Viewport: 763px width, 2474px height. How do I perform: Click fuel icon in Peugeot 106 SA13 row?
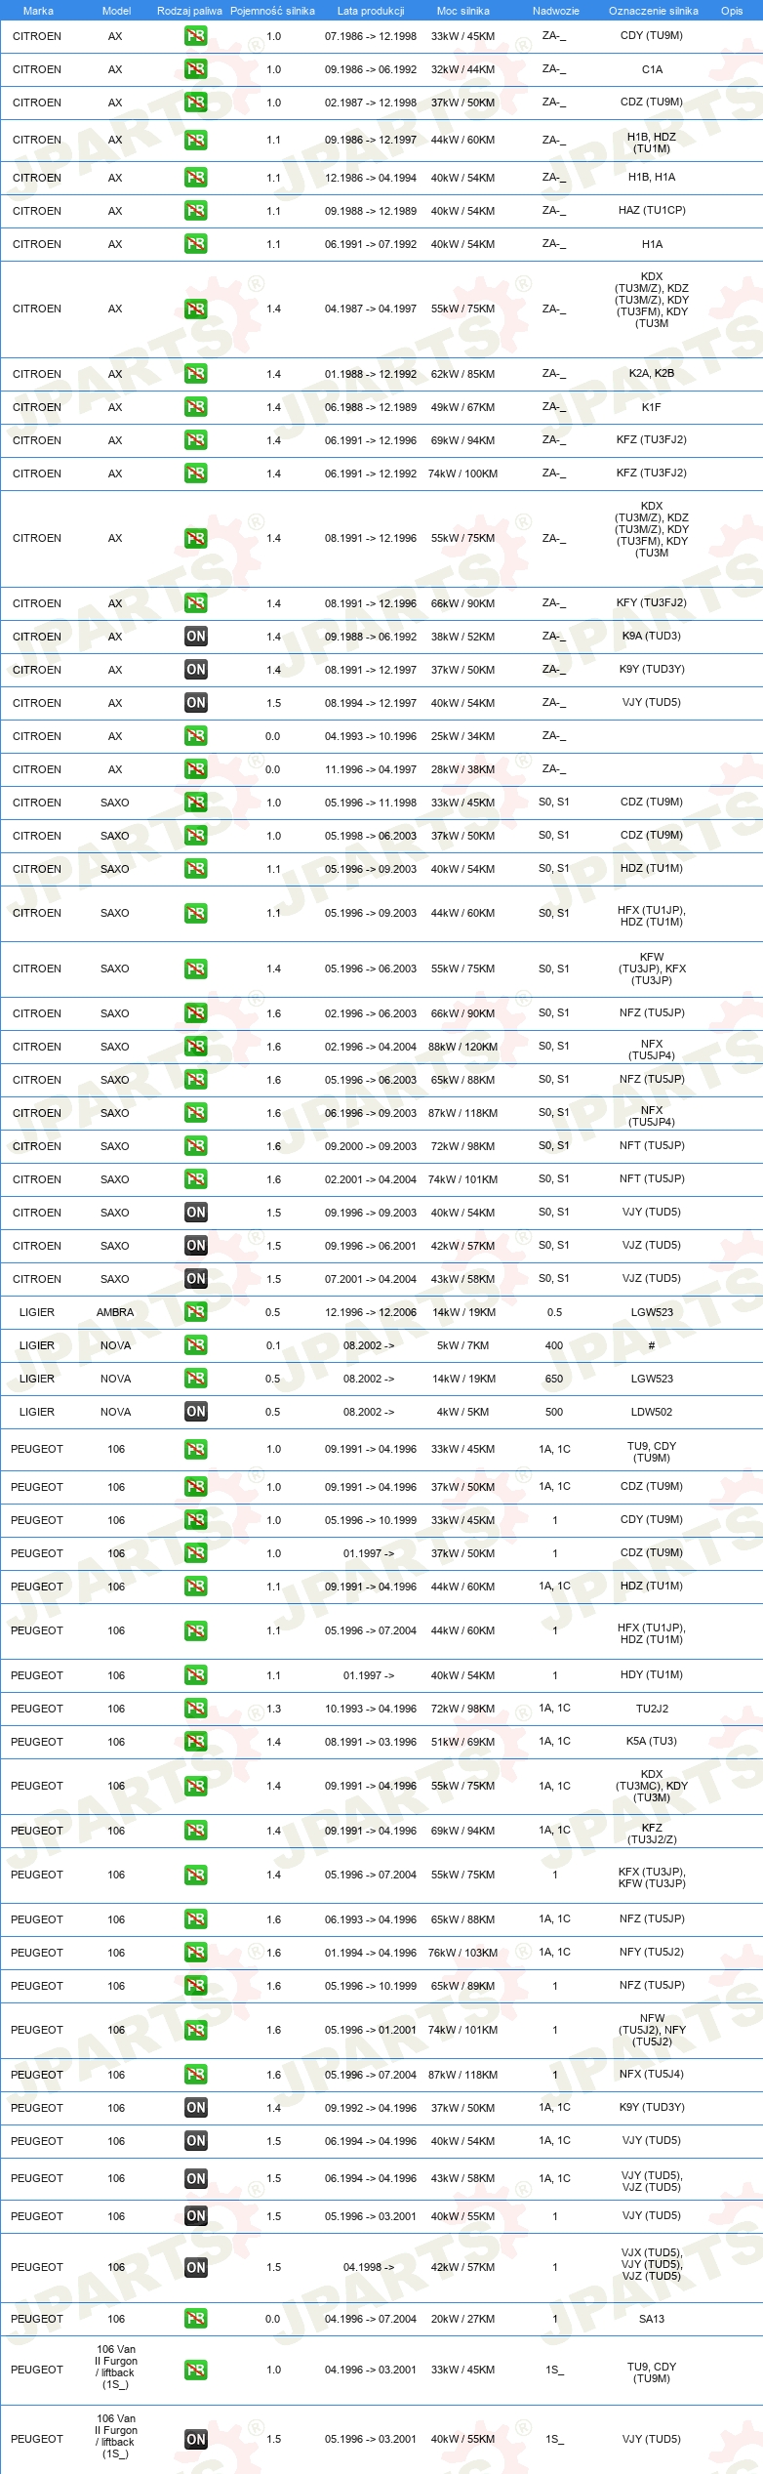click(x=196, y=2319)
